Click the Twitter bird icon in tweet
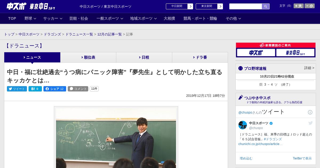This screenshot has width=320, height=168. pos(310,123)
